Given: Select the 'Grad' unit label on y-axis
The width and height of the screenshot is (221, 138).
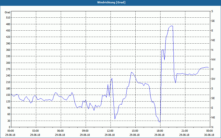Looking at the screenshot, I should point(7,12).
